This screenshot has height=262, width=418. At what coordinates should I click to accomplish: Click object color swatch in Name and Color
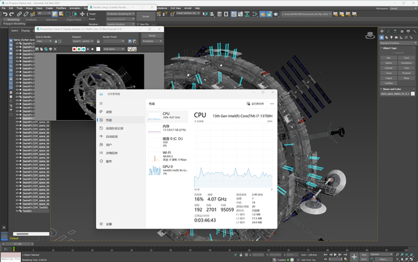pyautogui.click(x=413, y=93)
